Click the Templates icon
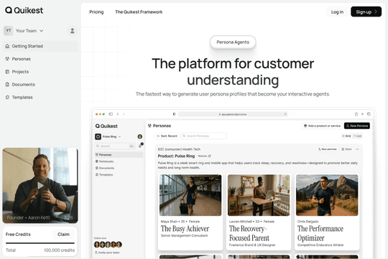388x259 pixels. point(7,97)
